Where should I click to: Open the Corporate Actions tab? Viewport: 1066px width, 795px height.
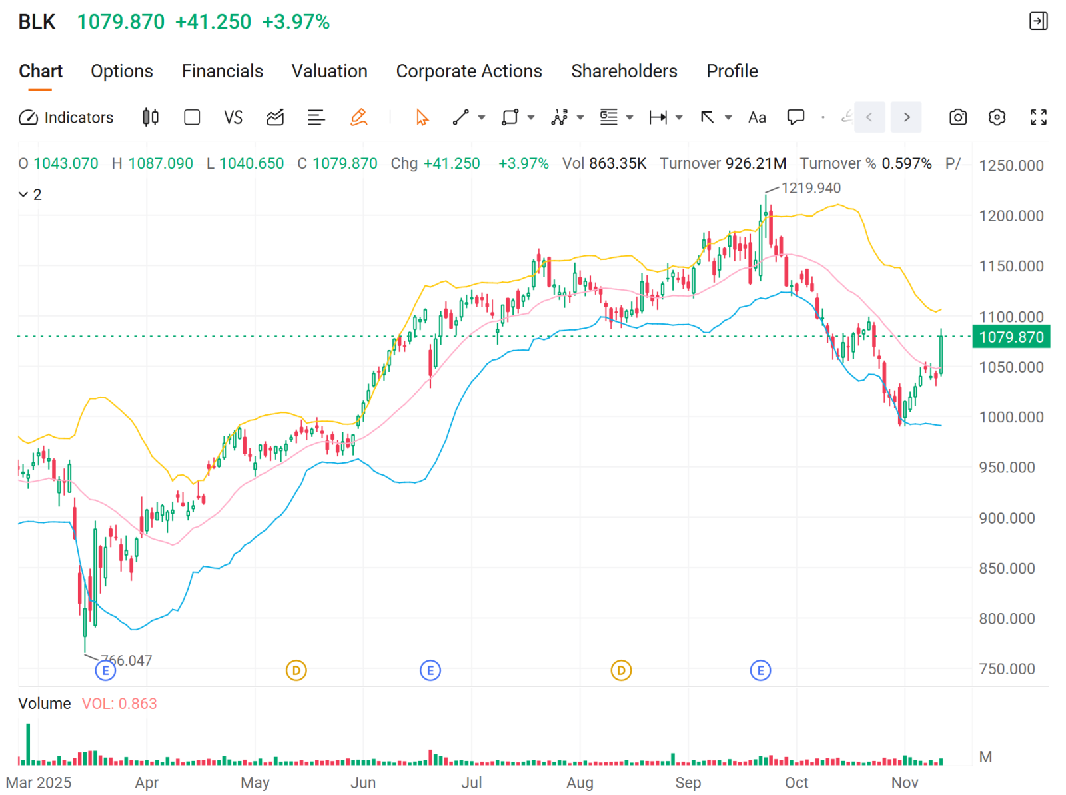coord(469,71)
